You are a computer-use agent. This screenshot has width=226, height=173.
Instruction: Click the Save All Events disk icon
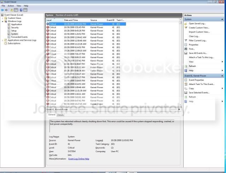click(186, 53)
